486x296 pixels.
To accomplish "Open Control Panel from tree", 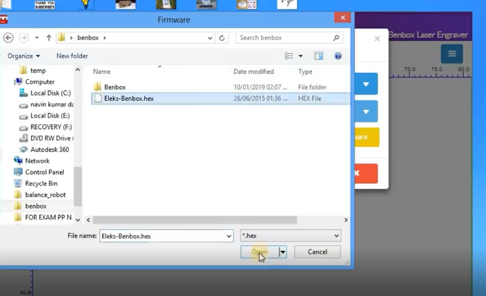I will coord(44,172).
